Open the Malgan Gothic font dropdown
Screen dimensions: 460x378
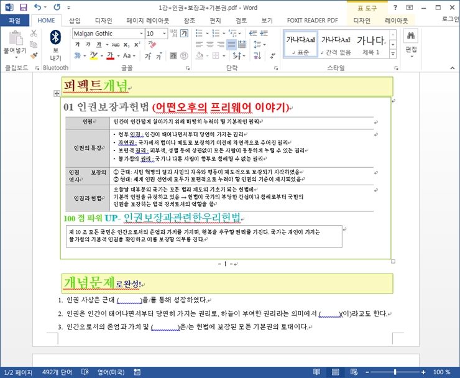click(141, 34)
